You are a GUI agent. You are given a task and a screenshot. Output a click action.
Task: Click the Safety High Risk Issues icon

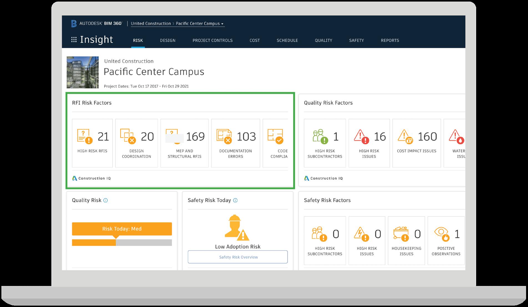(362, 234)
